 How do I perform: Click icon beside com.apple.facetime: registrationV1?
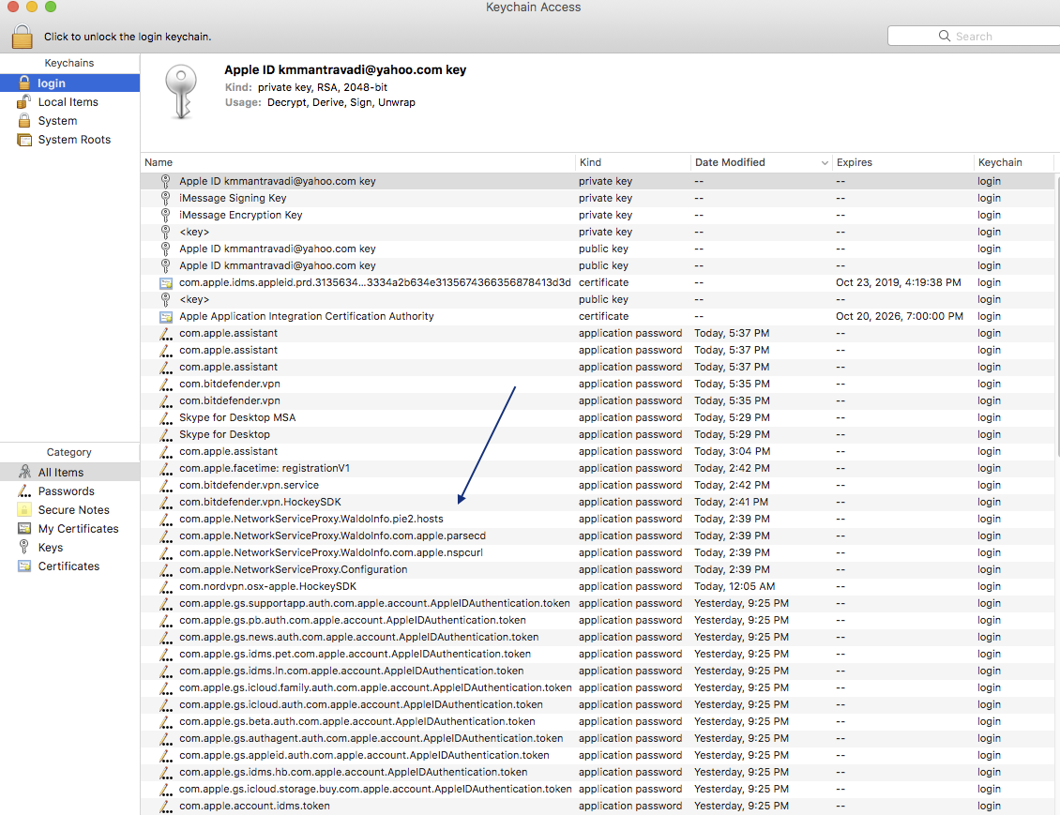point(166,469)
